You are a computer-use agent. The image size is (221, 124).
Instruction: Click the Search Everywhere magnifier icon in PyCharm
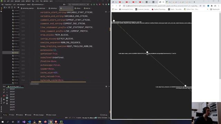103,4
